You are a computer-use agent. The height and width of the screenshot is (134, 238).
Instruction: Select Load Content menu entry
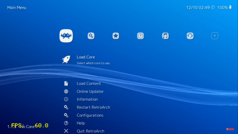click(x=89, y=84)
